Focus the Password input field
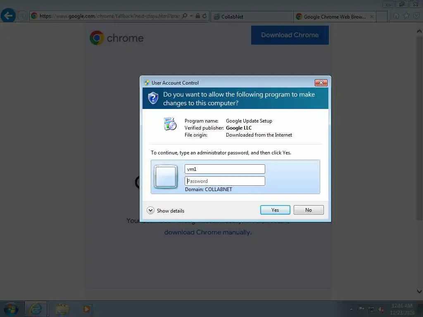Viewport: 423px width, 317px height. click(225, 181)
